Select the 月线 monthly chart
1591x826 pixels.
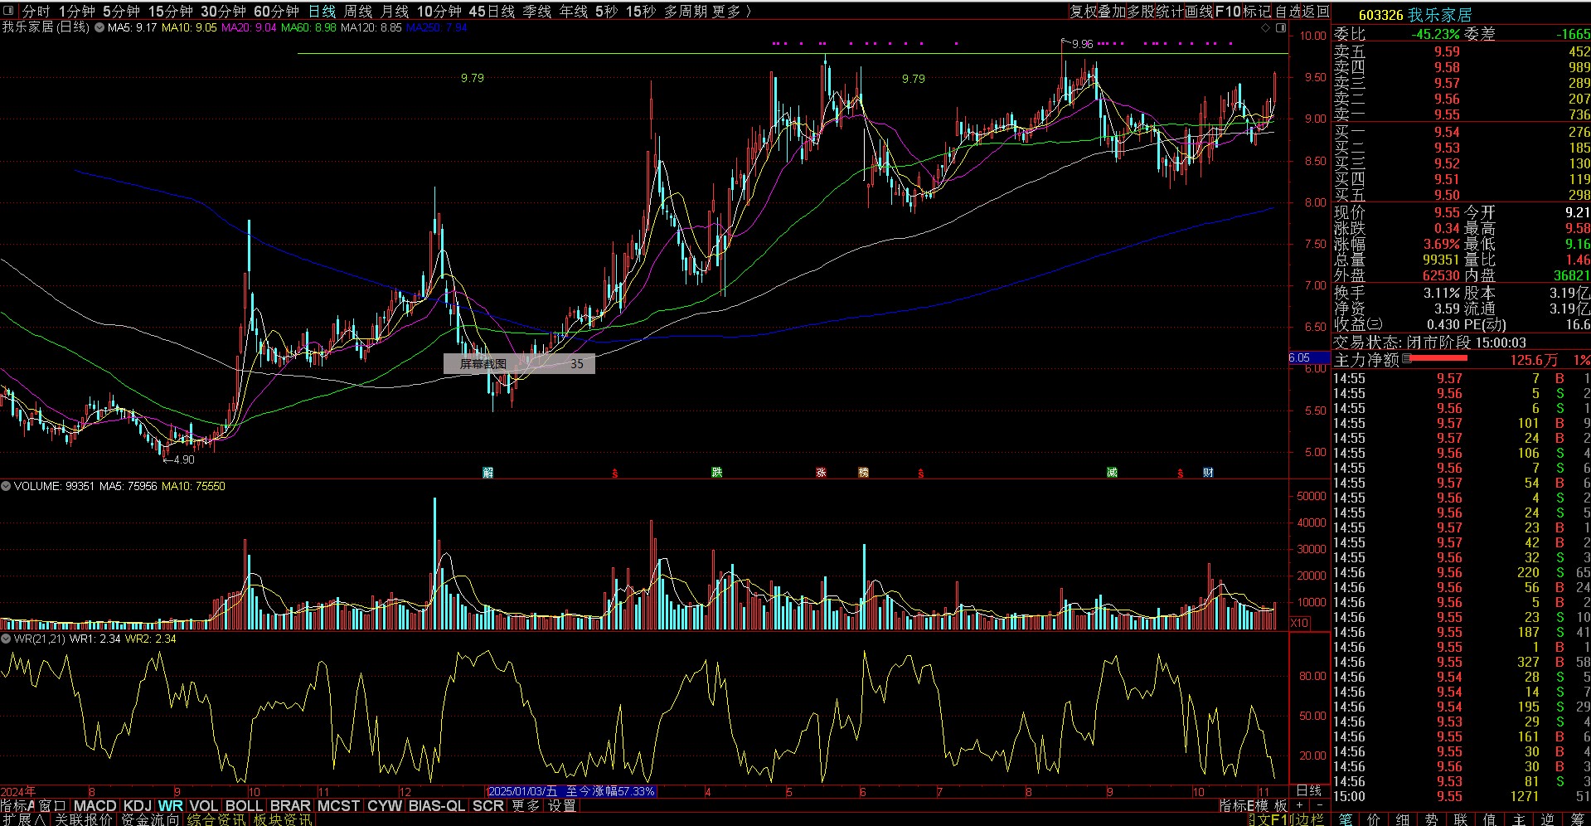coord(395,12)
